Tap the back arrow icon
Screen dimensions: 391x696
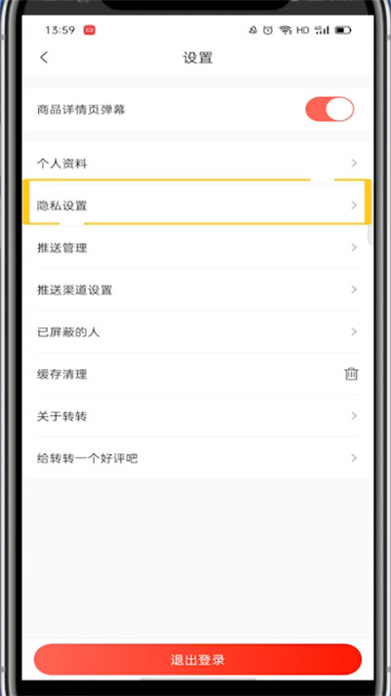coord(44,57)
